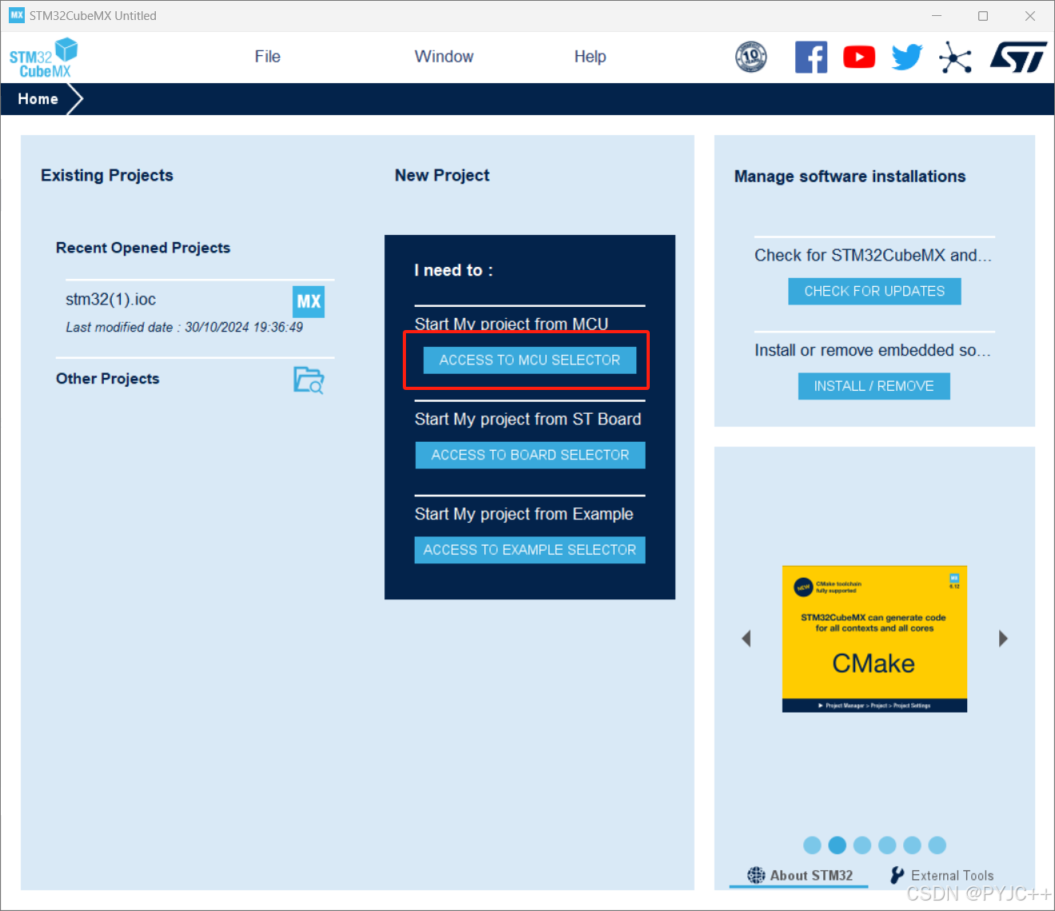Click the About STM32 globe icon
Image resolution: width=1055 pixels, height=911 pixels.
tap(756, 875)
